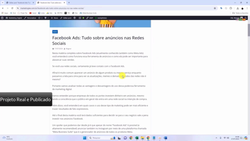Image resolution: width=250 pixels, height=141 pixels.
Task: Open the Task View icon in taskbar
Action: [x=119, y=138]
